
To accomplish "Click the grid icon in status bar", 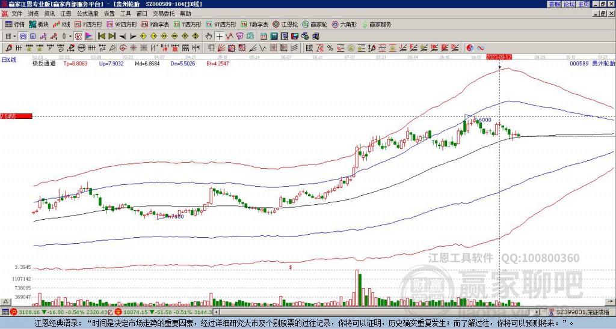I will [5, 312].
